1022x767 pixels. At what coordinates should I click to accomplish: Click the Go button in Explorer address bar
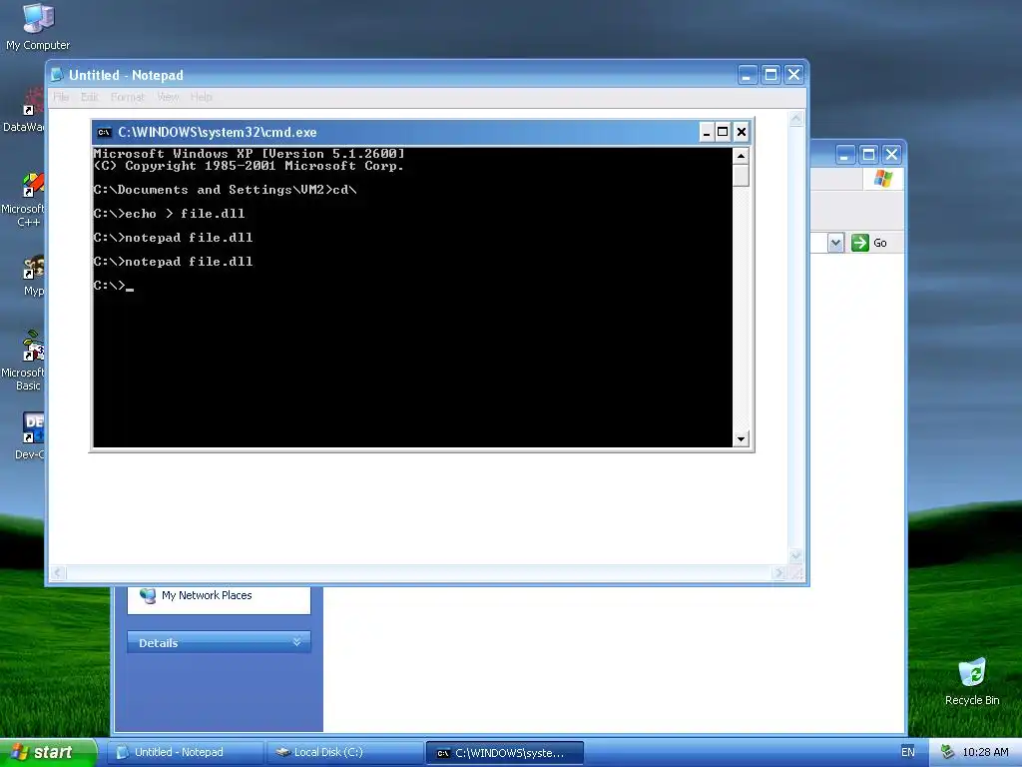pos(869,243)
